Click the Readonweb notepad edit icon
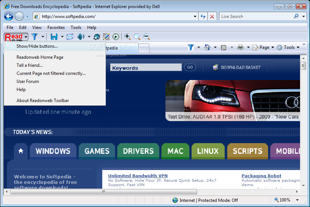 (106, 37)
